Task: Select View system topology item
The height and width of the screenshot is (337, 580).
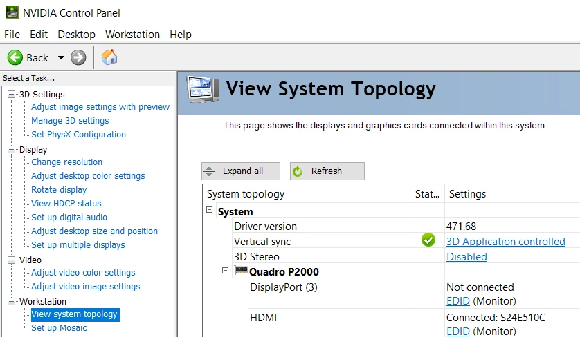Action: (x=75, y=314)
